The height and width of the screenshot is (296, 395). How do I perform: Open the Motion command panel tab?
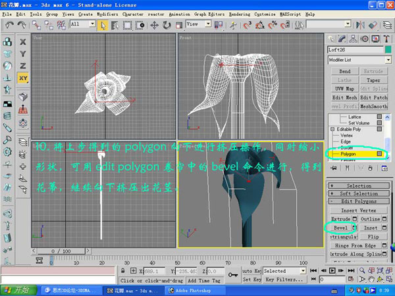[364, 39]
